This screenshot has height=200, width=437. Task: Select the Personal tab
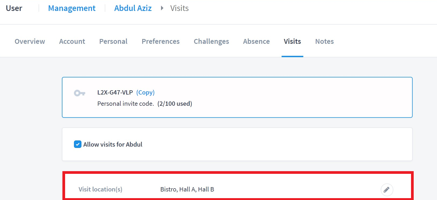113,41
